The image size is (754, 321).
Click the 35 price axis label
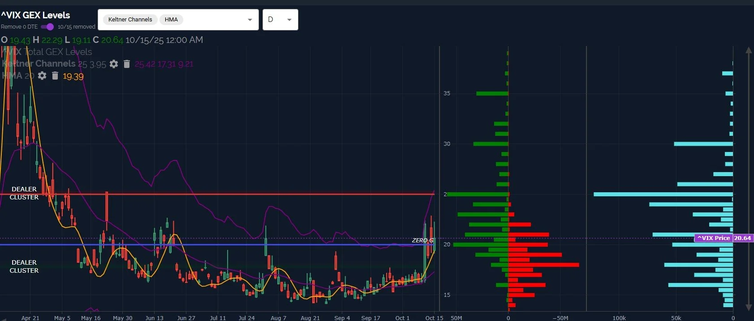pos(447,93)
